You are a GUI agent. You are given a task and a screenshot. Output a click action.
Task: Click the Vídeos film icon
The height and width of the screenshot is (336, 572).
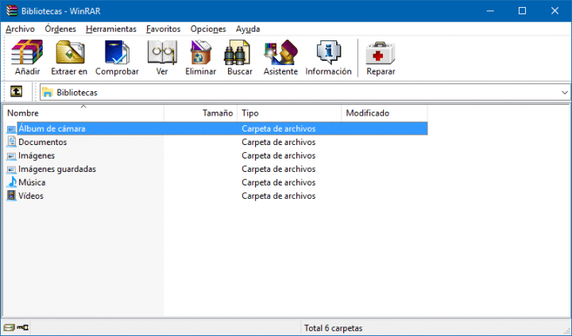[12, 196]
